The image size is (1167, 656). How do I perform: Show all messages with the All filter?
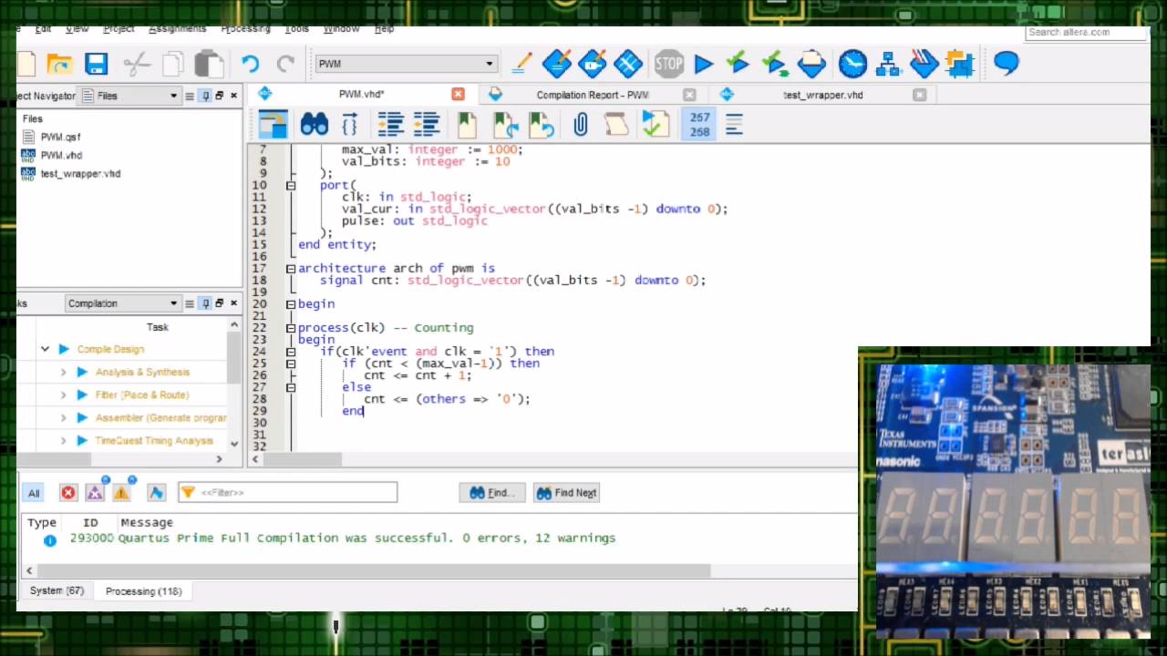pos(34,493)
